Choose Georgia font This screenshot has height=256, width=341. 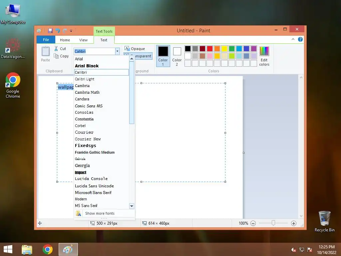pyautogui.click(x=102, y=165)
